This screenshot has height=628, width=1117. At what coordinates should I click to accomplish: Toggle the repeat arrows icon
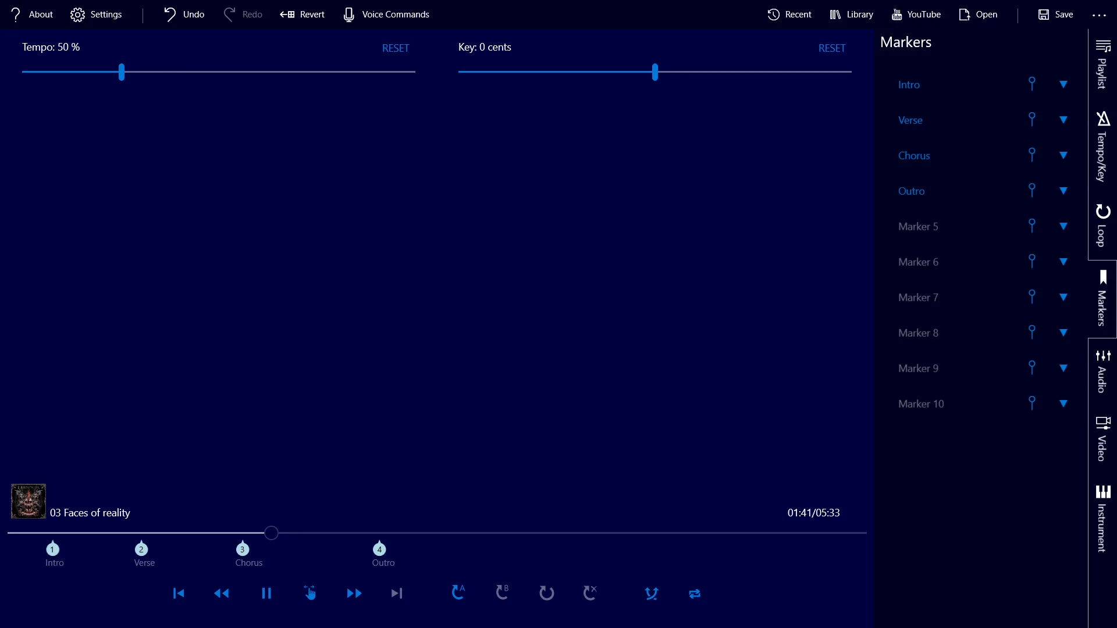pos(695,594)
